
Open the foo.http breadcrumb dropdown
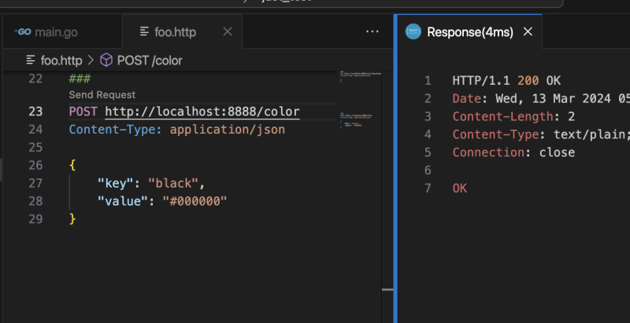point(61,60)
